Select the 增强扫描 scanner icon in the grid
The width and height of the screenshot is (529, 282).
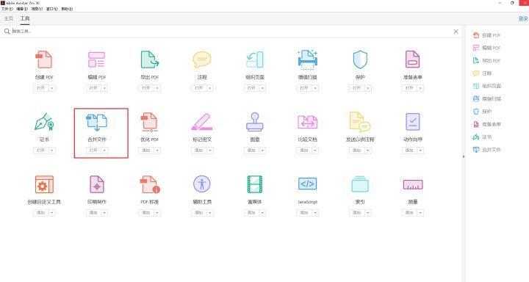[x=307, y=59]
